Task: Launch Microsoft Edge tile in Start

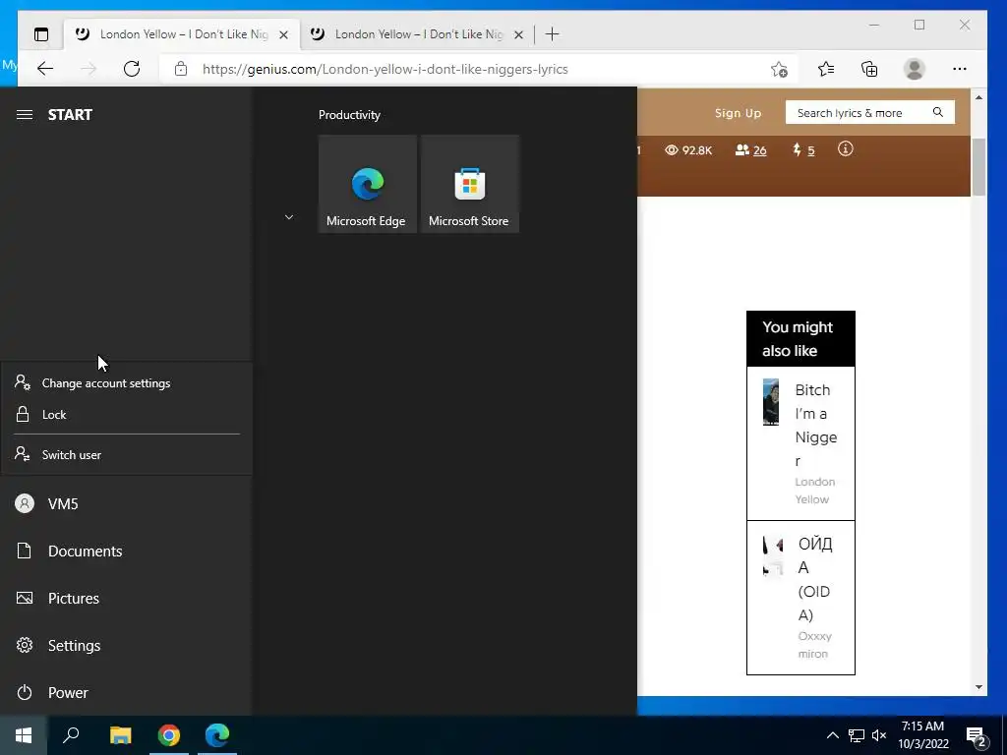Action: 368,184
